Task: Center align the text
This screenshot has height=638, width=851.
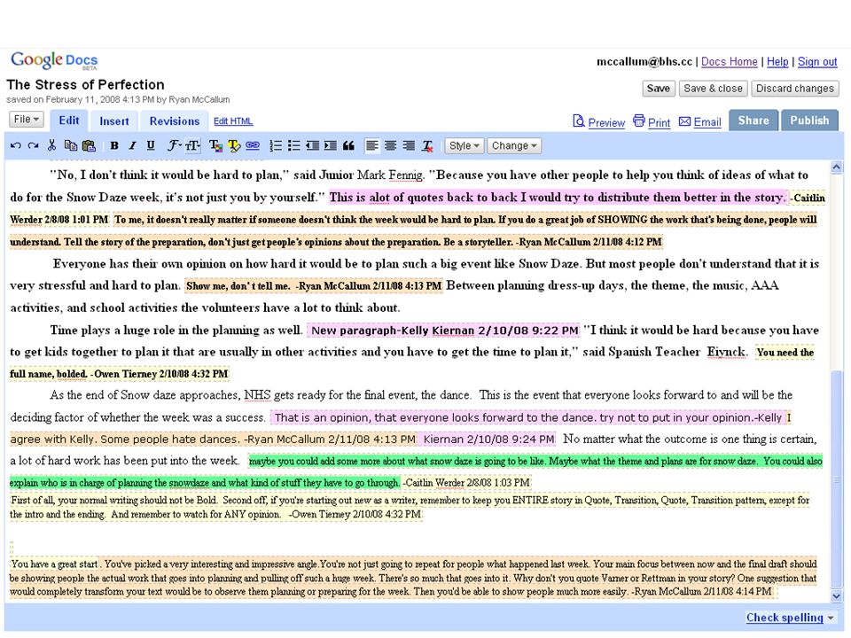Action: [x=390, y=145]
